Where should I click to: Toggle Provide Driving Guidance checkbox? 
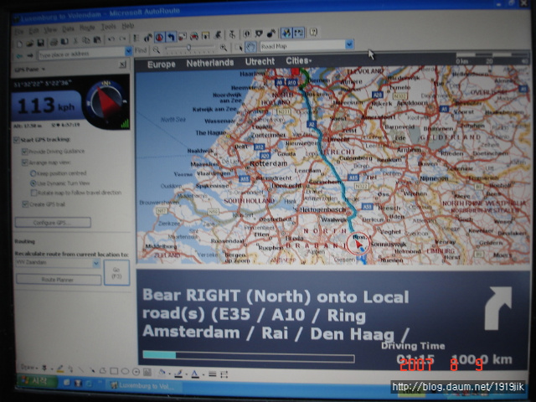click(x=24, y=151)
